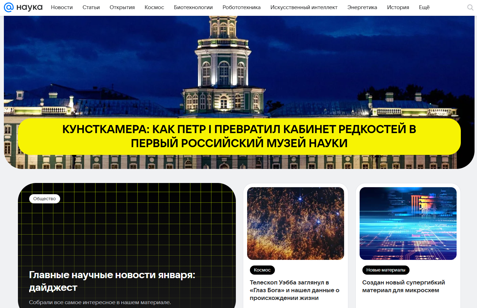The image size is (477, 308).
Task: Open the Открытия nav item
Action: click(x=122, y=7)
